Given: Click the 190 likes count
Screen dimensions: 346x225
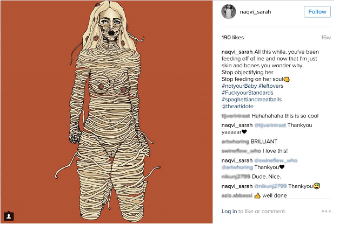Looking at the screenshot, I should [232, 38].
